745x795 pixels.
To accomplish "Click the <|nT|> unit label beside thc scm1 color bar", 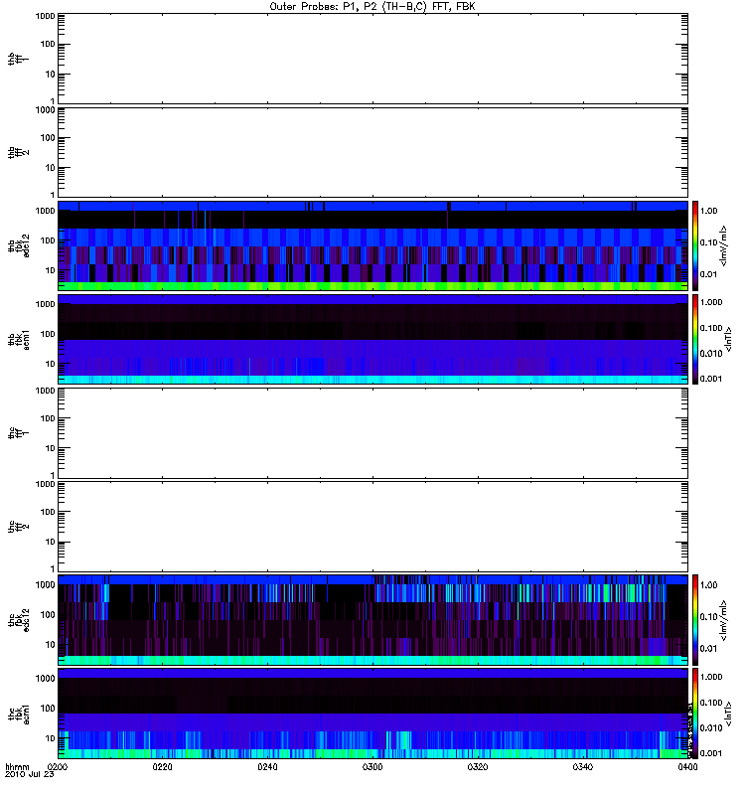I will coord(729,714).
